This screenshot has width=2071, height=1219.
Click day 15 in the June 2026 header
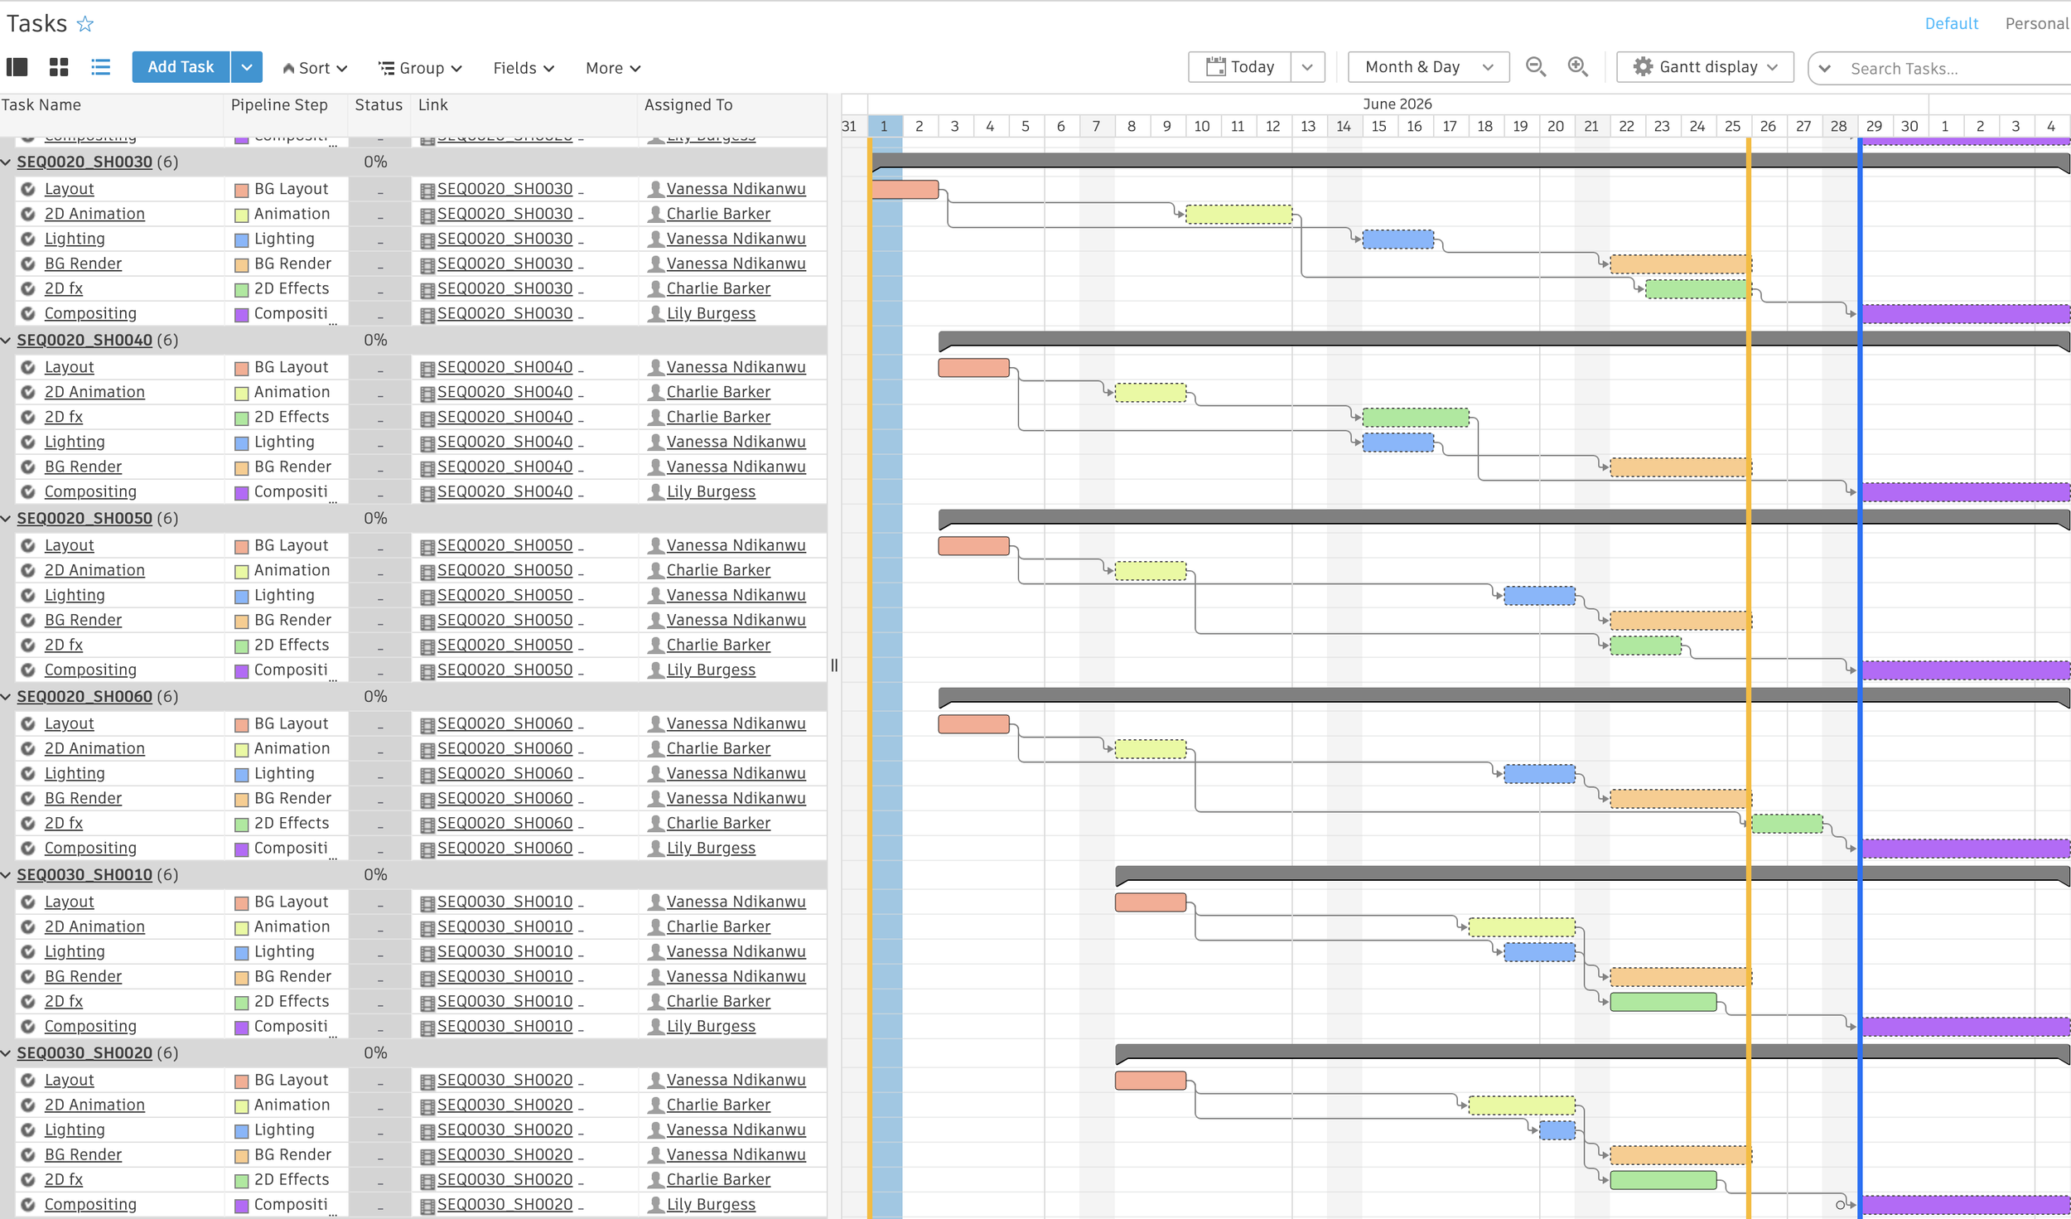pyautogui.click(x=1379, y=126)
